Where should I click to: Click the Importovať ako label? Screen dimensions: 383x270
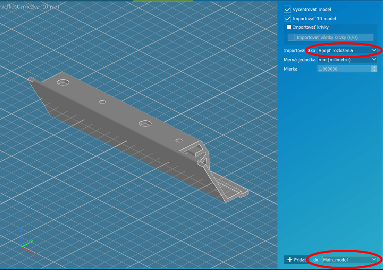click(299, 51)
